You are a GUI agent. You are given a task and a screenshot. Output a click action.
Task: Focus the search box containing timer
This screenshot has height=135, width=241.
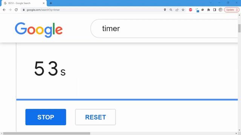[x=165, y=28]
